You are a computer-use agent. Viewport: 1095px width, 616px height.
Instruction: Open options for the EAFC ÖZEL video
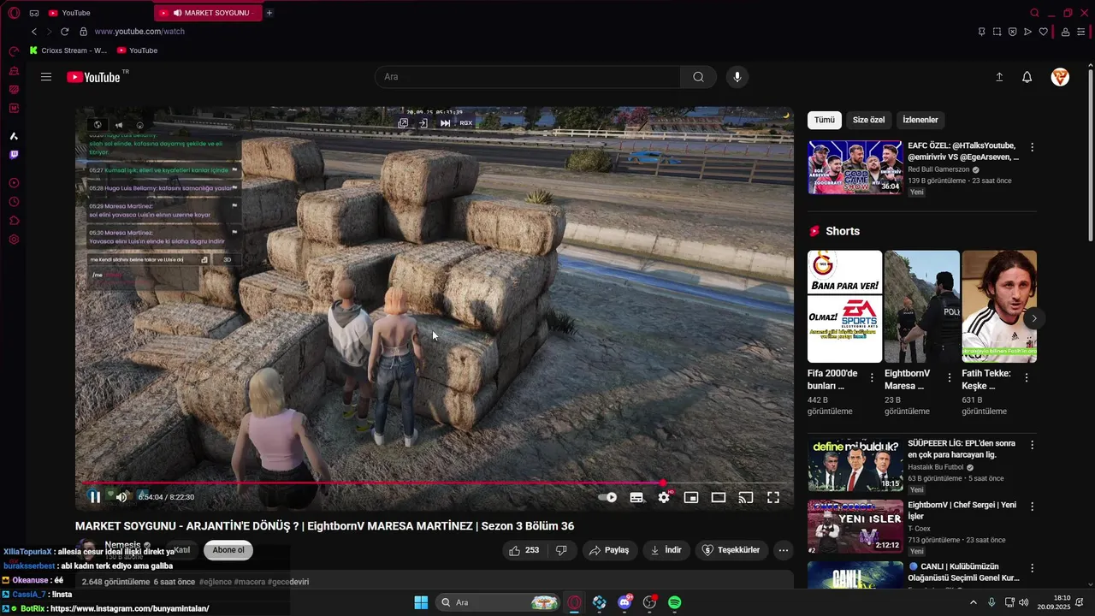pyautogui.click(x=1032, y=147)
